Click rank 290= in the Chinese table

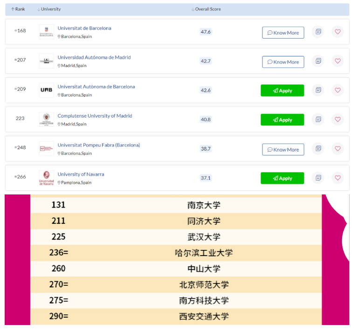[x=59, y=316]
